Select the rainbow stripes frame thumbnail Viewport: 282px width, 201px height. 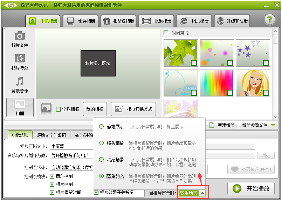point(216,82)
